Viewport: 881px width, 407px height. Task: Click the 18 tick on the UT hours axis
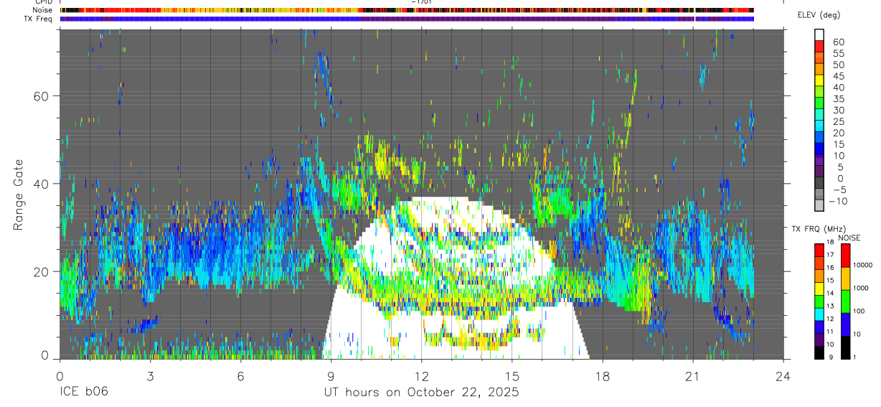click(x=603, y=375)
